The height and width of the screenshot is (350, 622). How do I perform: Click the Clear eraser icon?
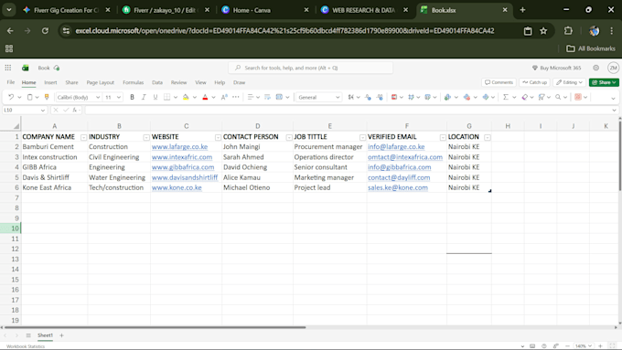tap(524, 97)
